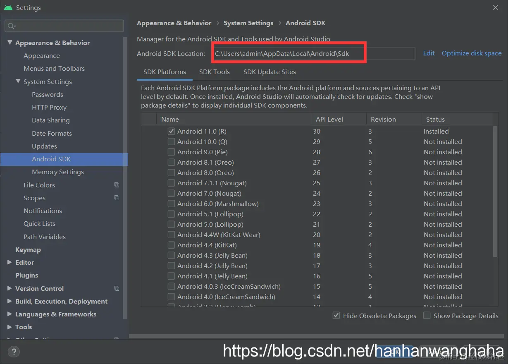Open the Updates settings page

44,146
